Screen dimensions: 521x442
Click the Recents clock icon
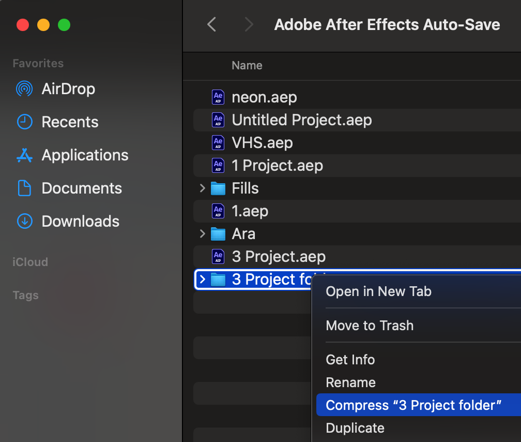(x=24, y=122)
